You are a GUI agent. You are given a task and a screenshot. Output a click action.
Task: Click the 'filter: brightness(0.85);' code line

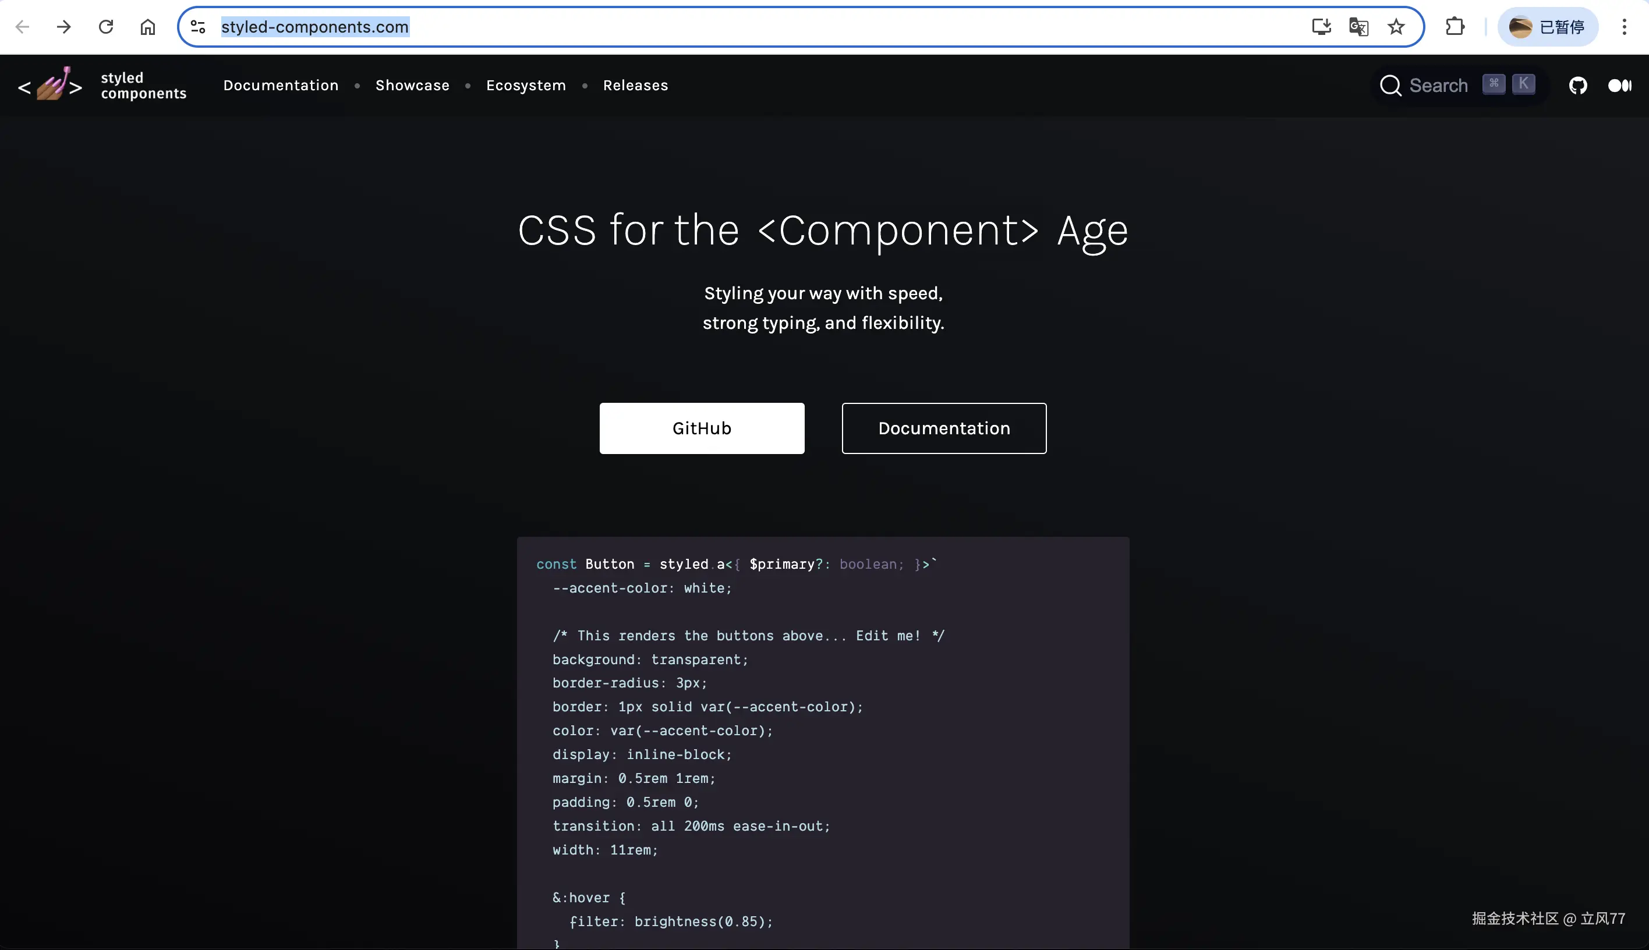[671, 921]
